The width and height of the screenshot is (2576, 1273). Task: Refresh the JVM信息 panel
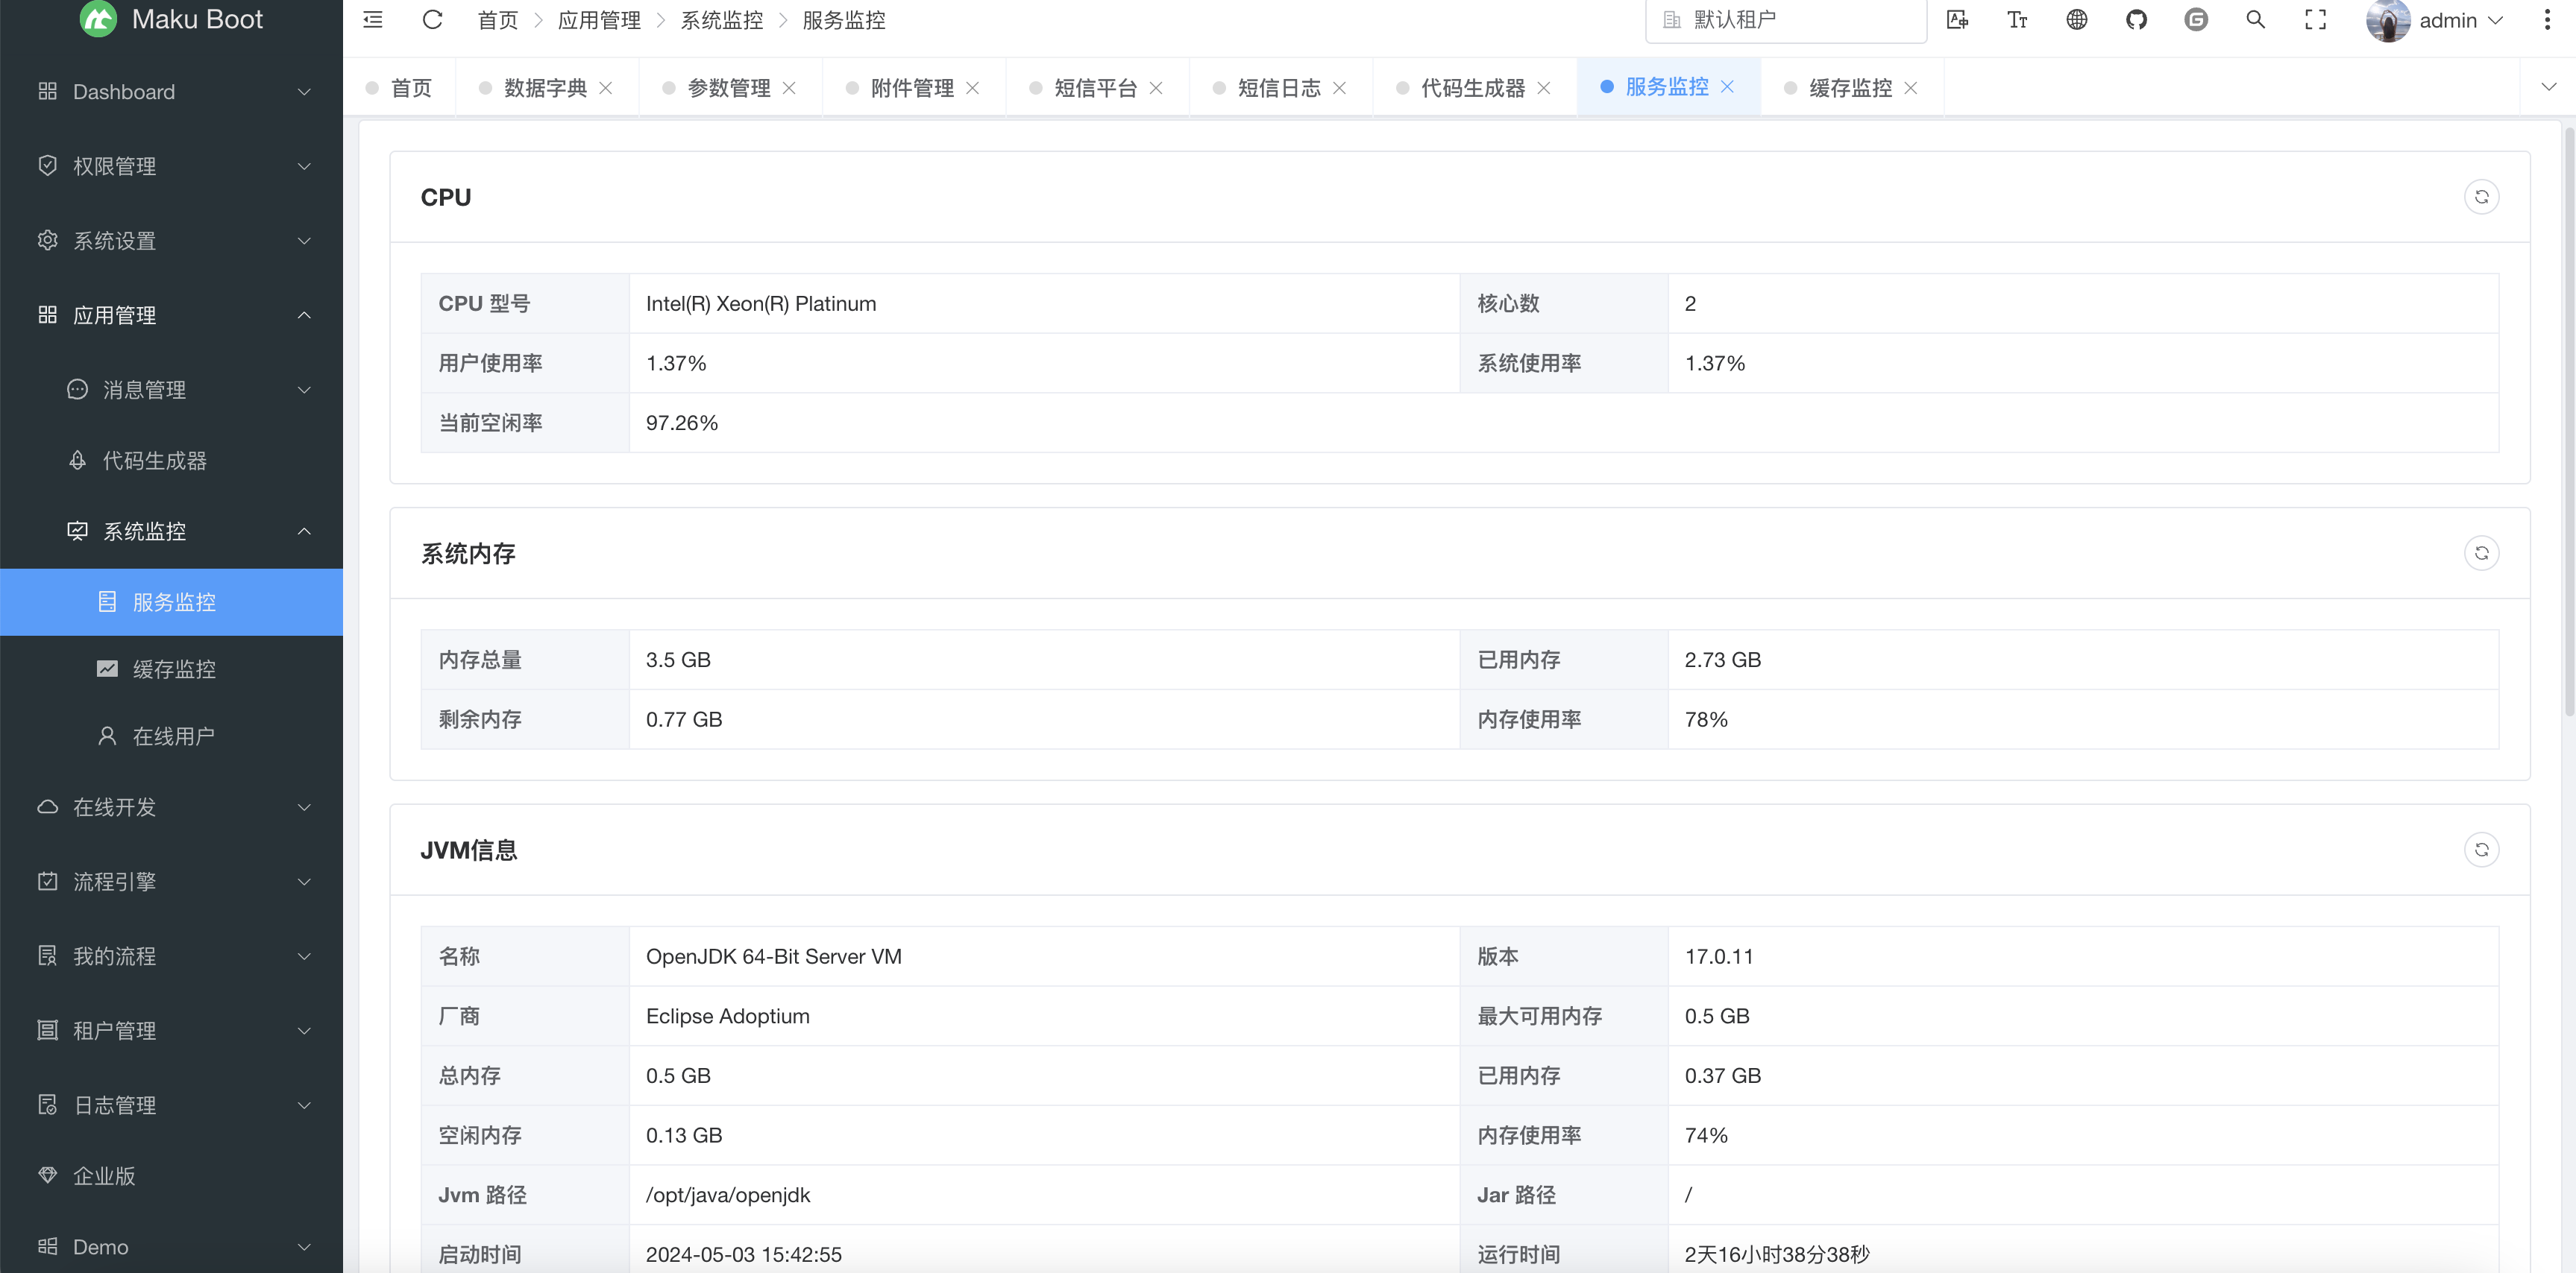click(2481, 850)
